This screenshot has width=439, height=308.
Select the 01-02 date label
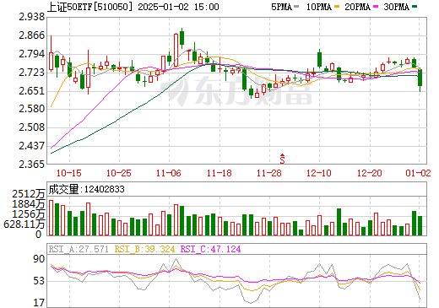click(x=418, y=173)
